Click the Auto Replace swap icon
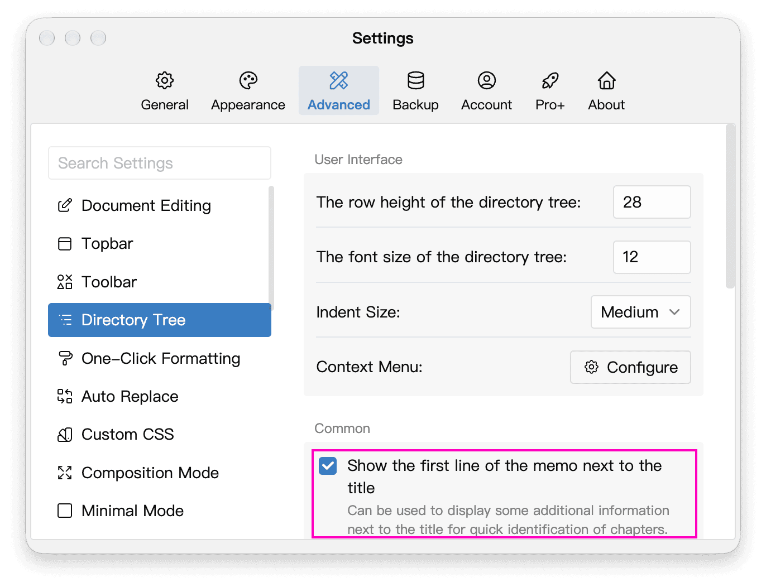The height and width of the screenshot is (587, 766). (65, 396)
